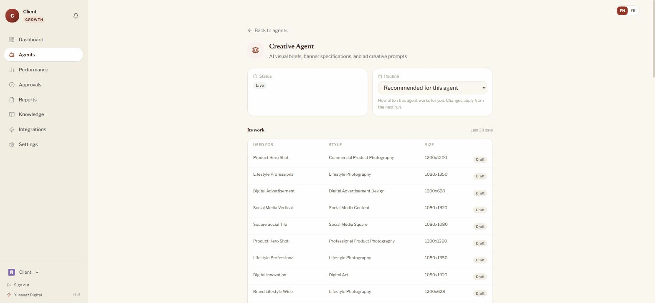
Task: Select 'Brand Lifestyle Wide' cell
Action: coord(273,292)
